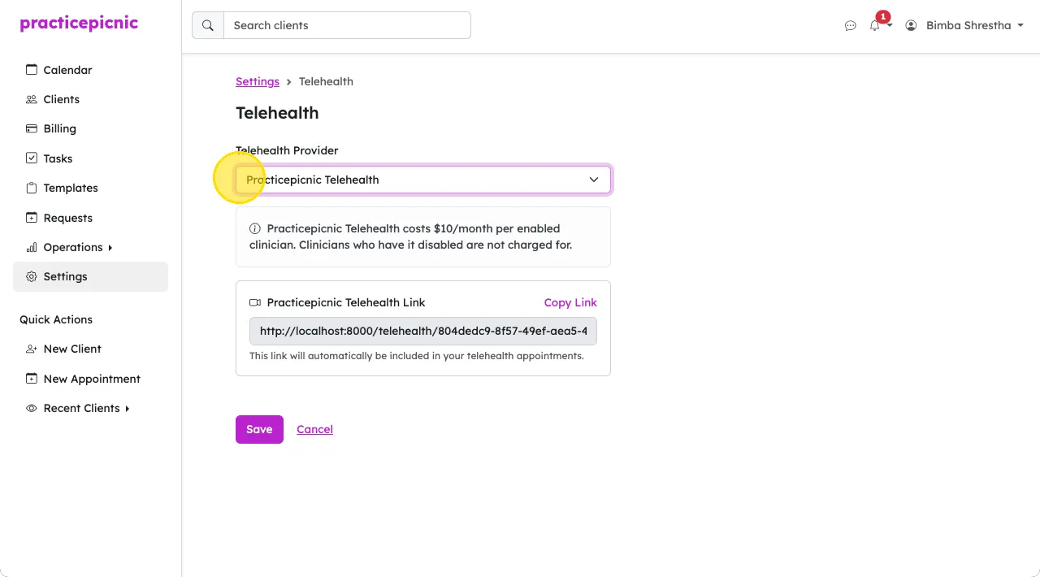1040x577 pixels.
Task: Click the practicepicnic logo
Action: point(79,24)
